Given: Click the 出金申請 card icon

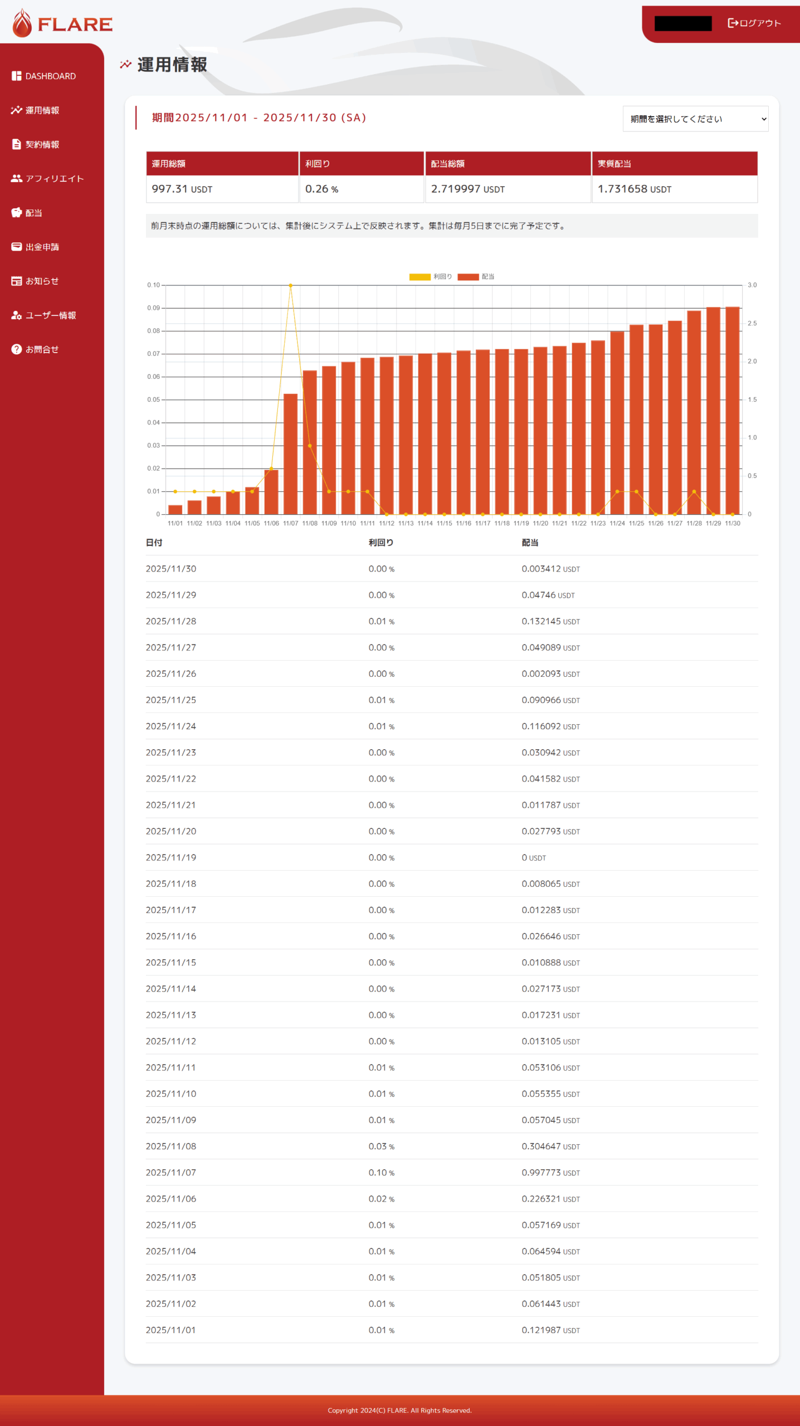Looking at the screenshot, I should tap(16, 246).
